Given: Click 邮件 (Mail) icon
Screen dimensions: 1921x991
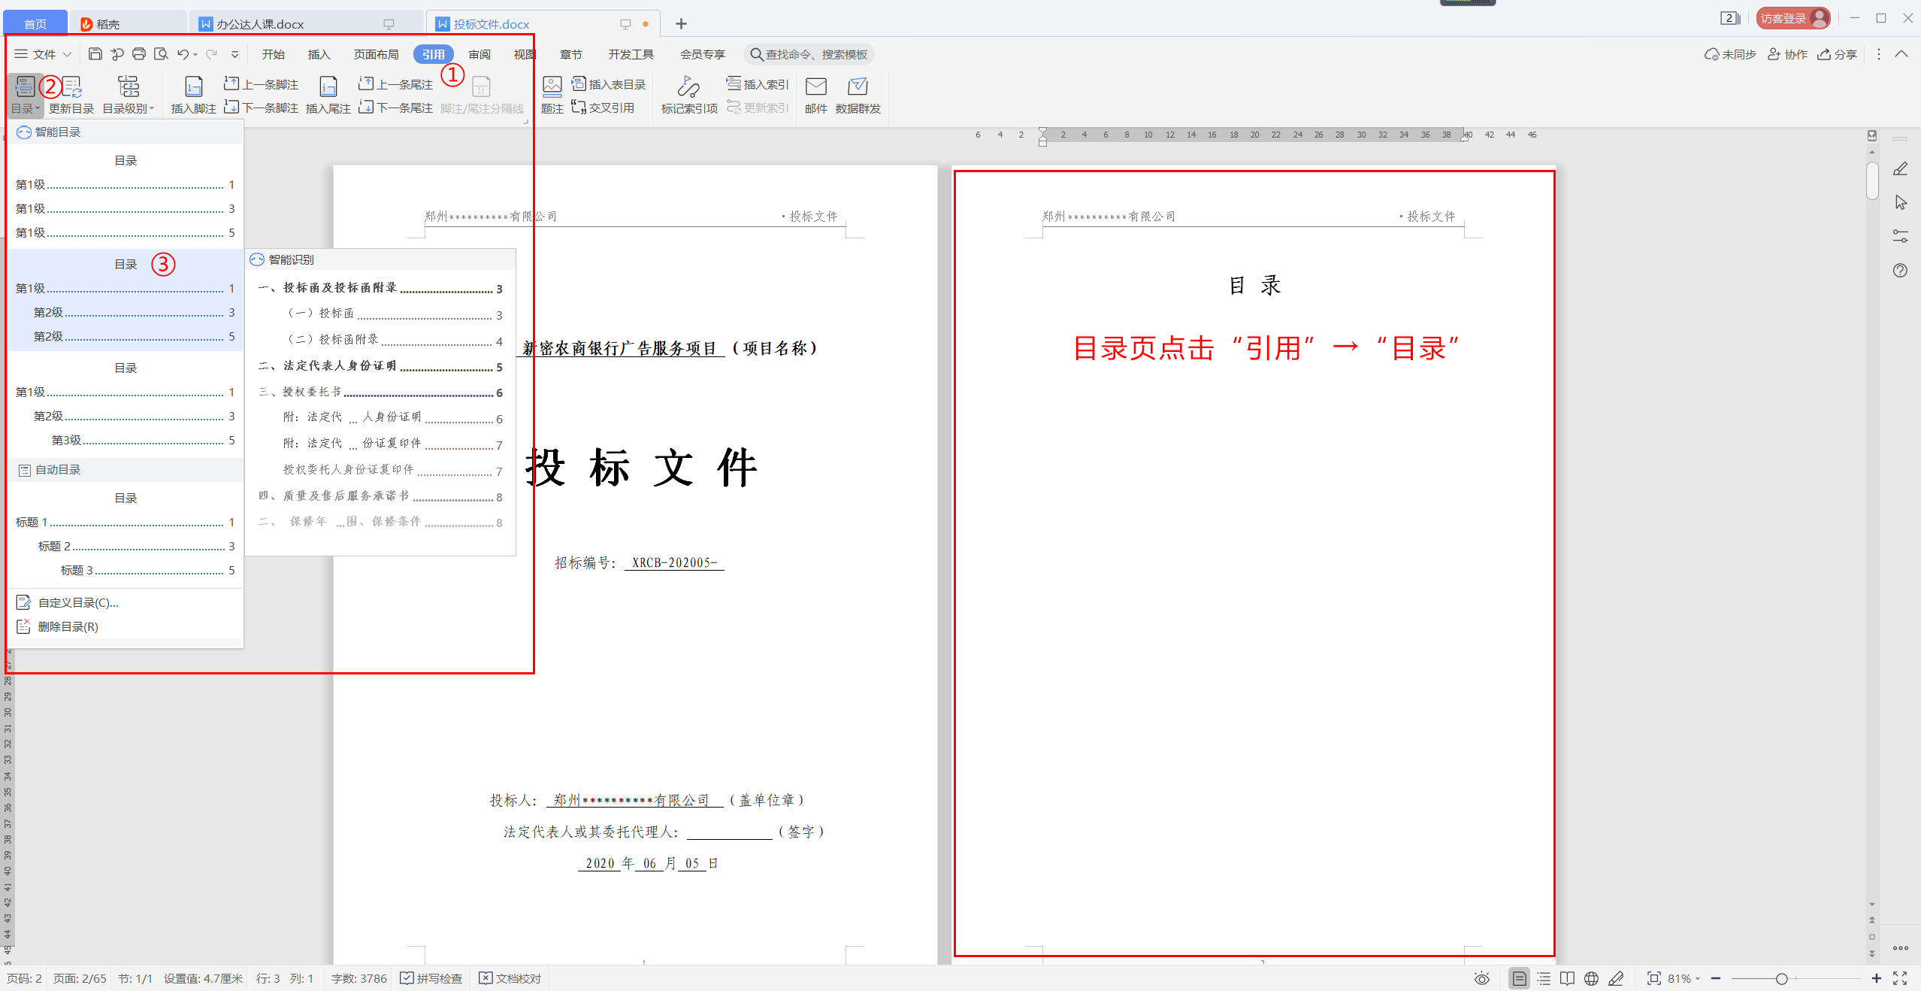Looking at the screenshot, I should (x=816, y=95).
